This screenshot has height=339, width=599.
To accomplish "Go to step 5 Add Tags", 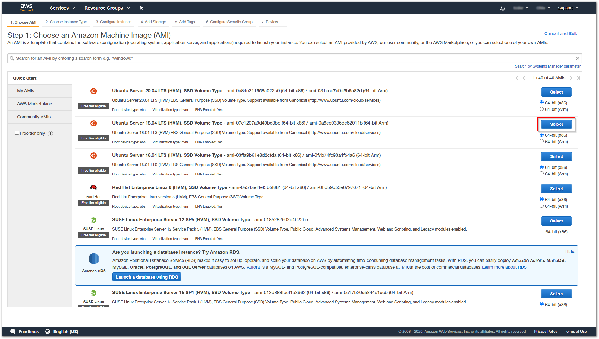I will [x=185, y=22].
